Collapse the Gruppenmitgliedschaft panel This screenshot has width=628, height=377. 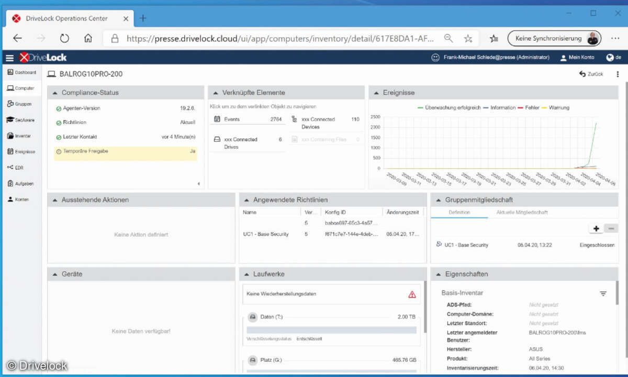tap(438, 199)
